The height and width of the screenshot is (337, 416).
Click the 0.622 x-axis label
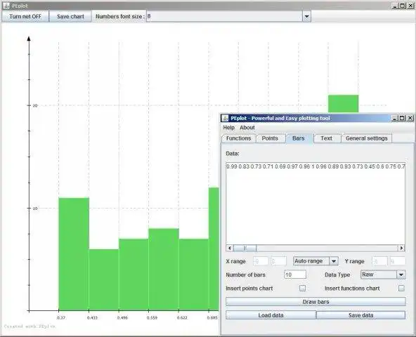click(182, 317)
